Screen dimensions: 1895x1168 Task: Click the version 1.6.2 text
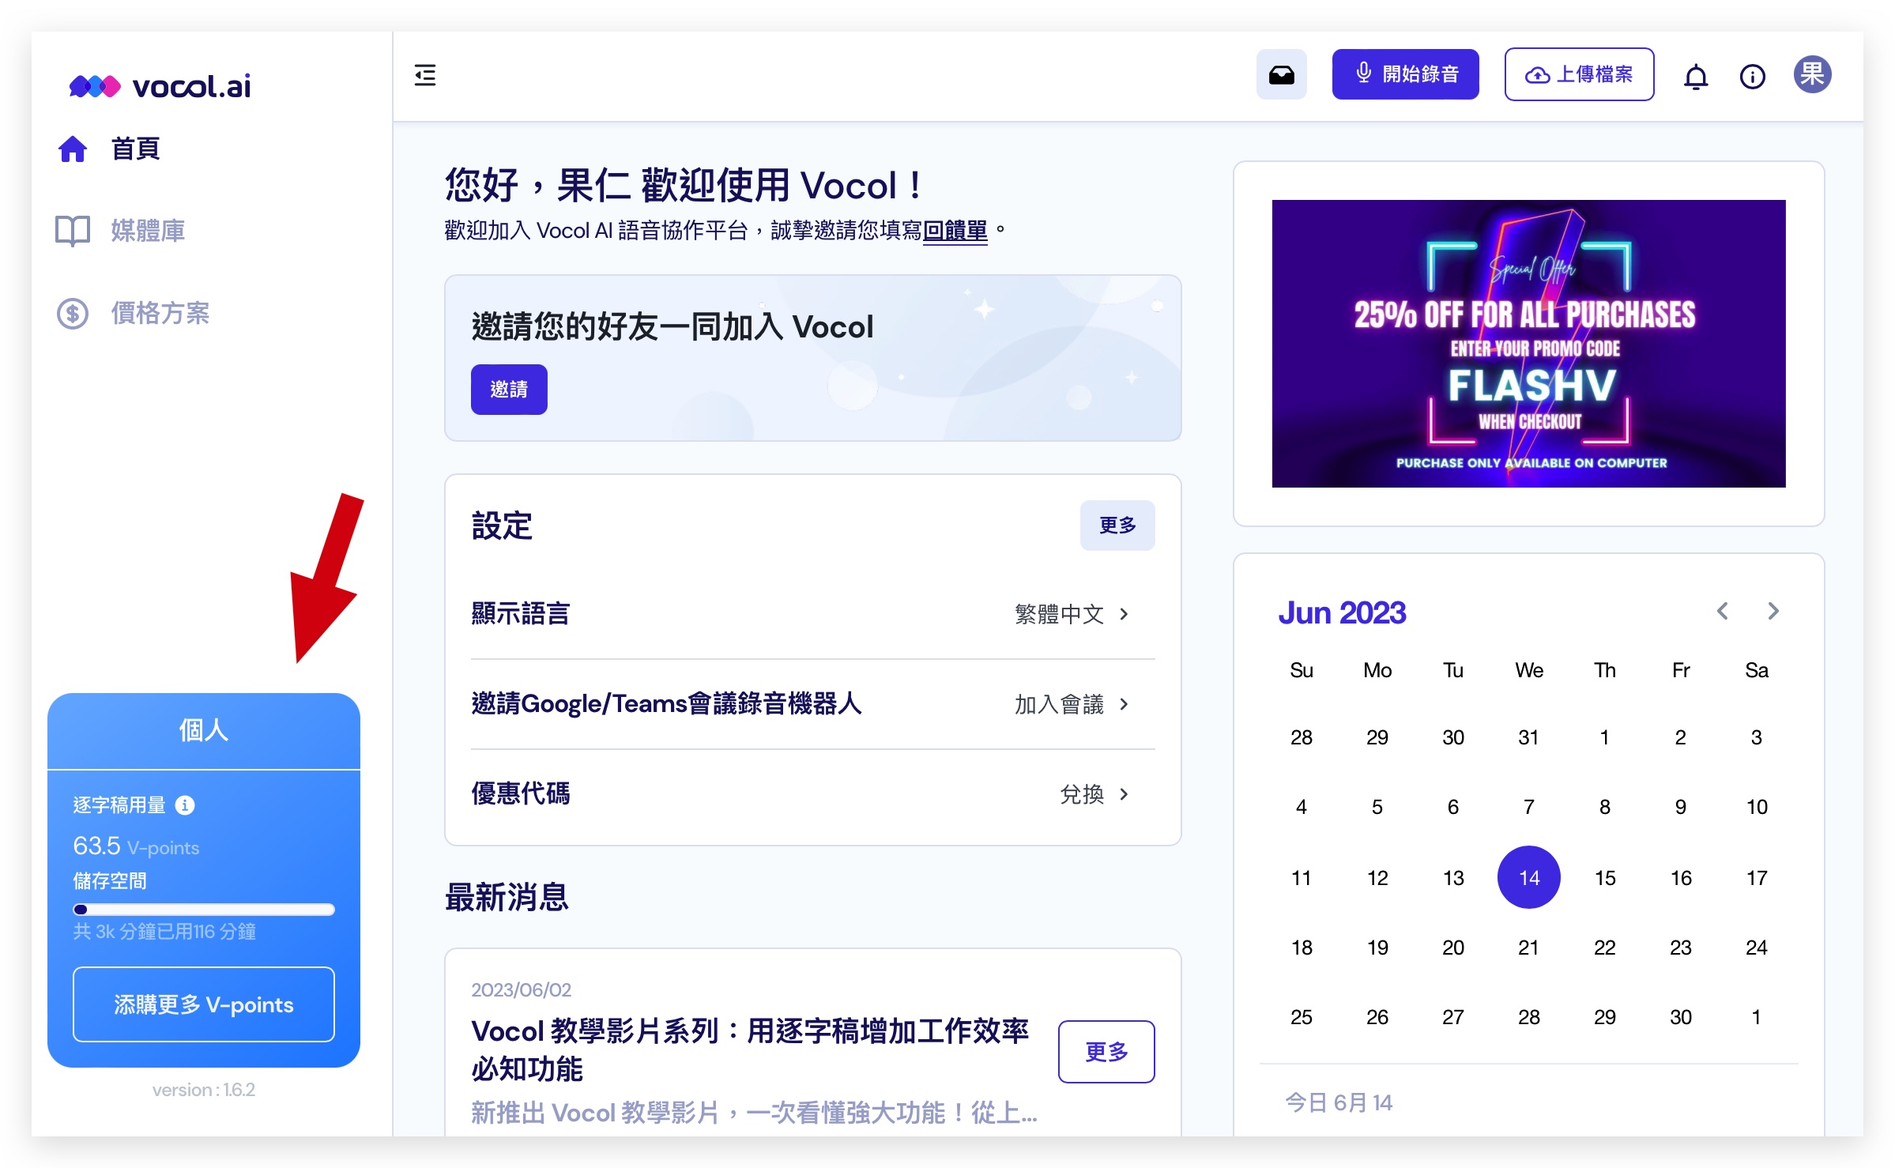(x=204, y=1090)
